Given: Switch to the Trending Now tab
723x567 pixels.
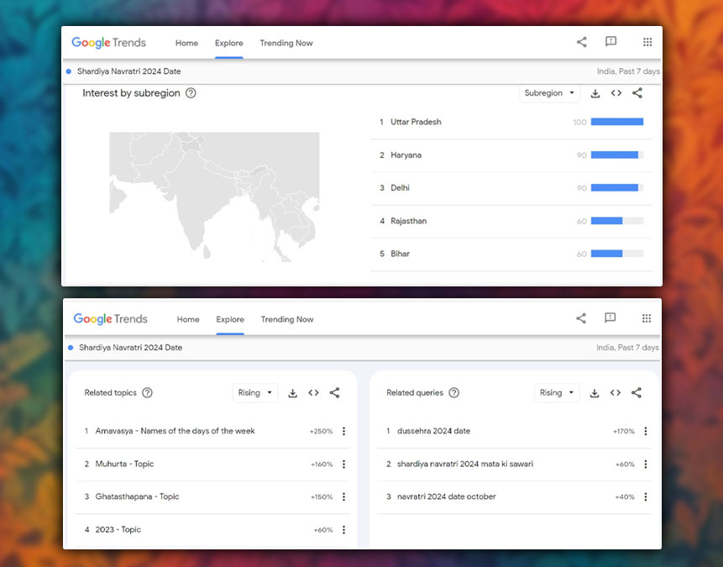Looking at the screenshot, I should (286, 43).
